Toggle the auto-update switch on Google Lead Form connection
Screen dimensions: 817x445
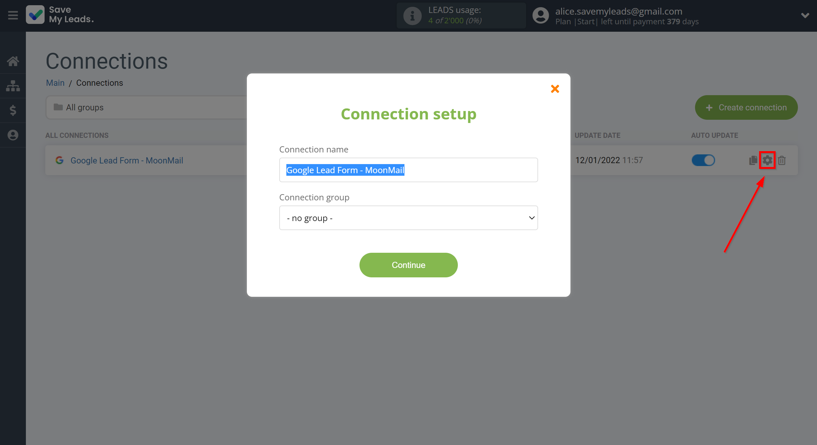[702, 160]
